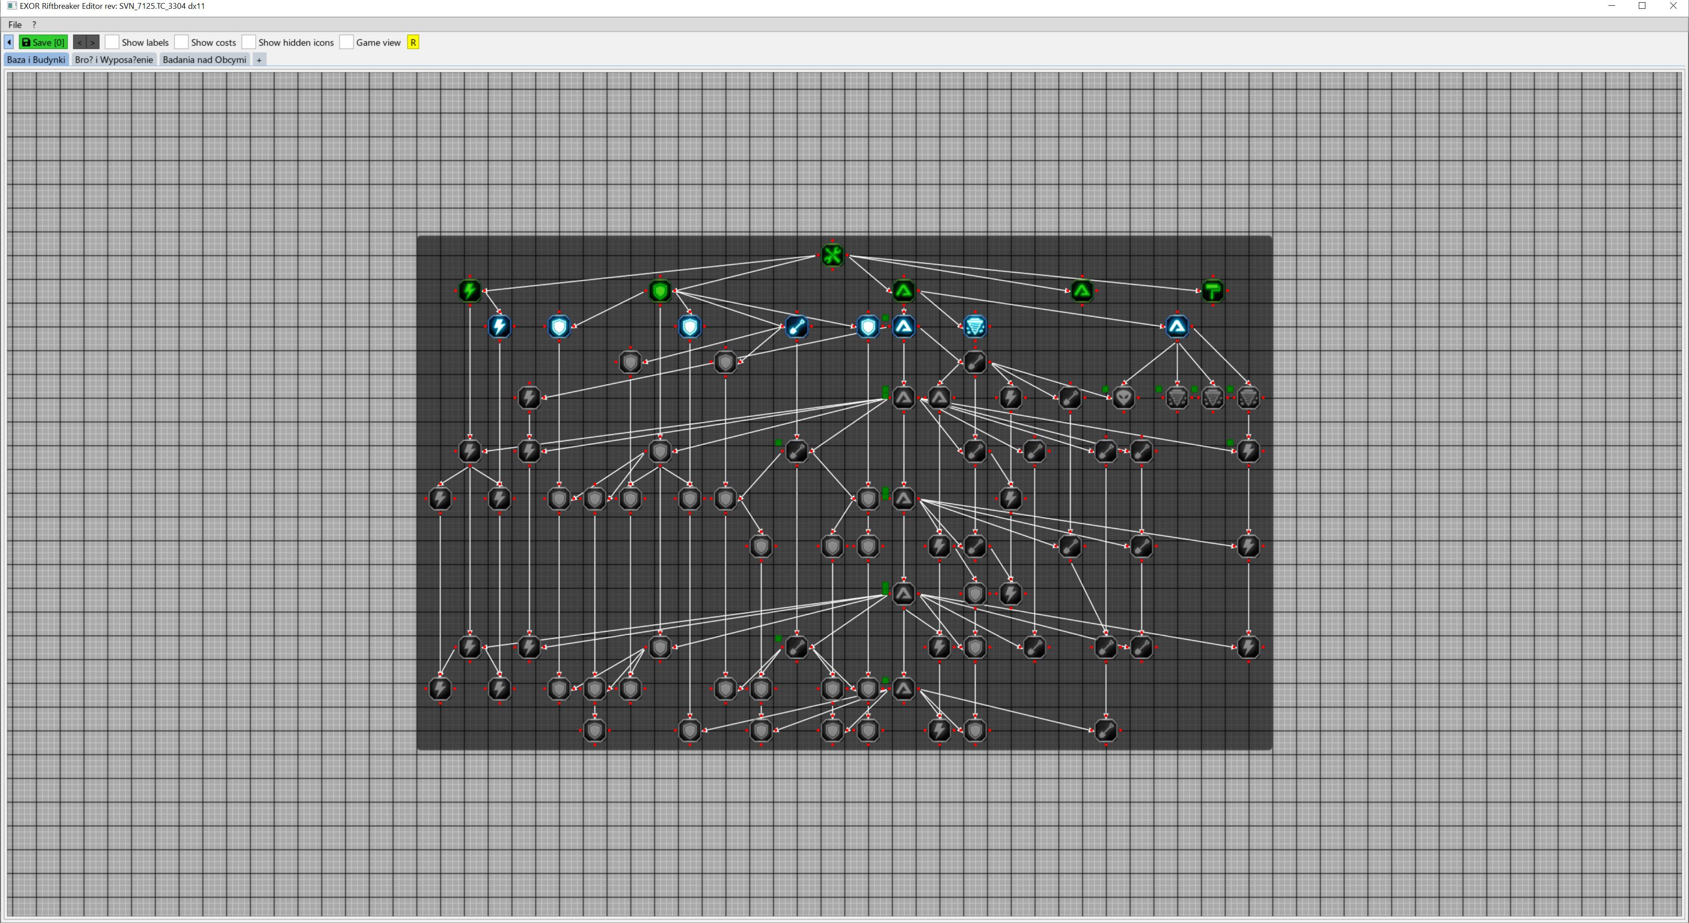Click the green Save [0] button
The height and width of the screenshot is (923, 1689).
pos(43,42)
